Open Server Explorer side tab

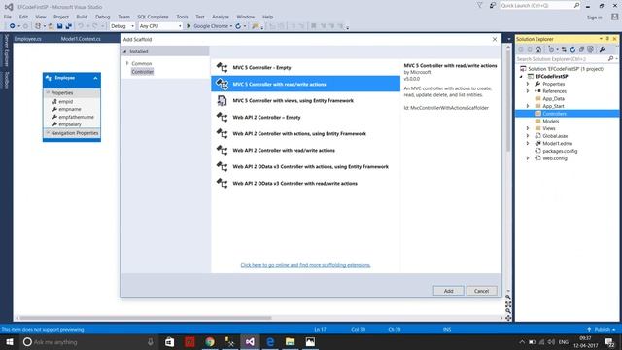click(6, 51)
